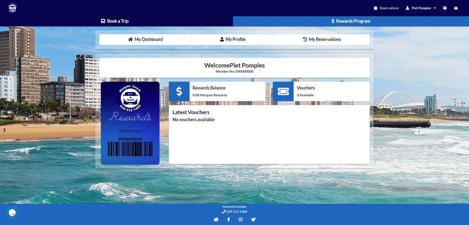
Task: Click the Vouchers ticket icon
Action: [x=283, y=91]
